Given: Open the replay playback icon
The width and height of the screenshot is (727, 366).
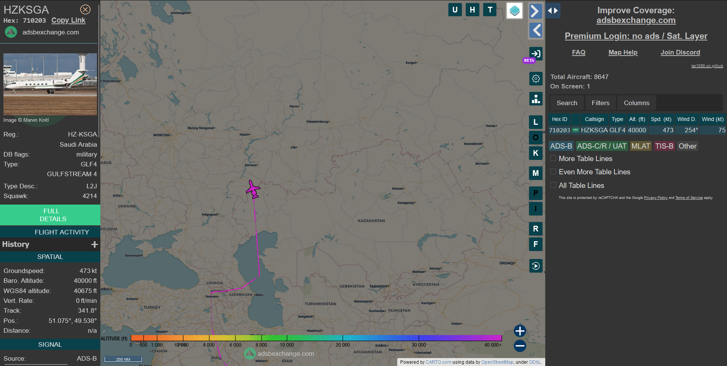Looking at the screenshot, I should 536,266.
